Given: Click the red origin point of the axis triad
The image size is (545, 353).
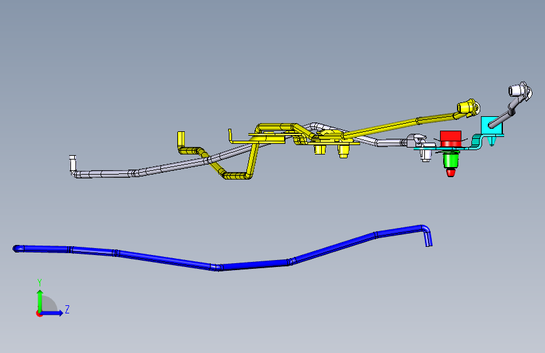Looking at the screenshot, I should tap(38, 313).
